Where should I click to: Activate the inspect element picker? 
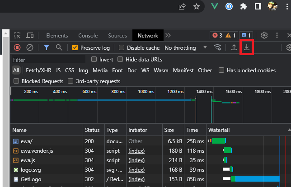17,36
